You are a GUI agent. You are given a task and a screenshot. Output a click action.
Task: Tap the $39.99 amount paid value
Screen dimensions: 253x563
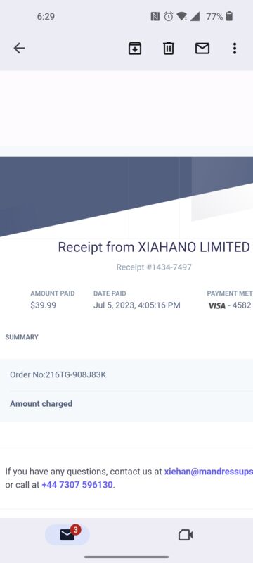click(43, 305)
